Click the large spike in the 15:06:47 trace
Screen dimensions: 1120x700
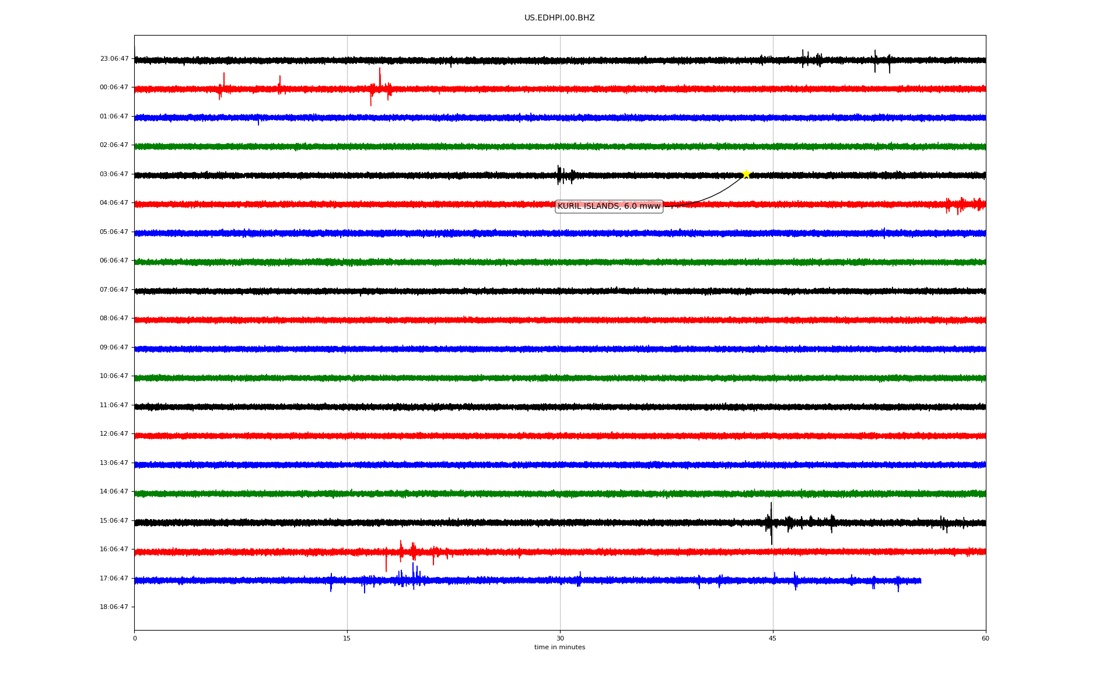pos(771,523)
